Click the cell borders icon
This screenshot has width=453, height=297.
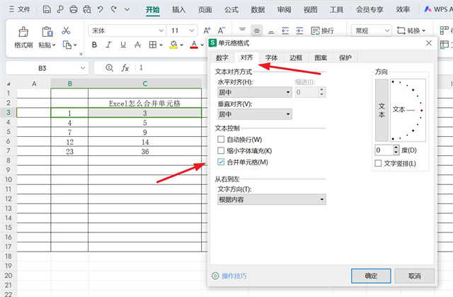point(153,45)
